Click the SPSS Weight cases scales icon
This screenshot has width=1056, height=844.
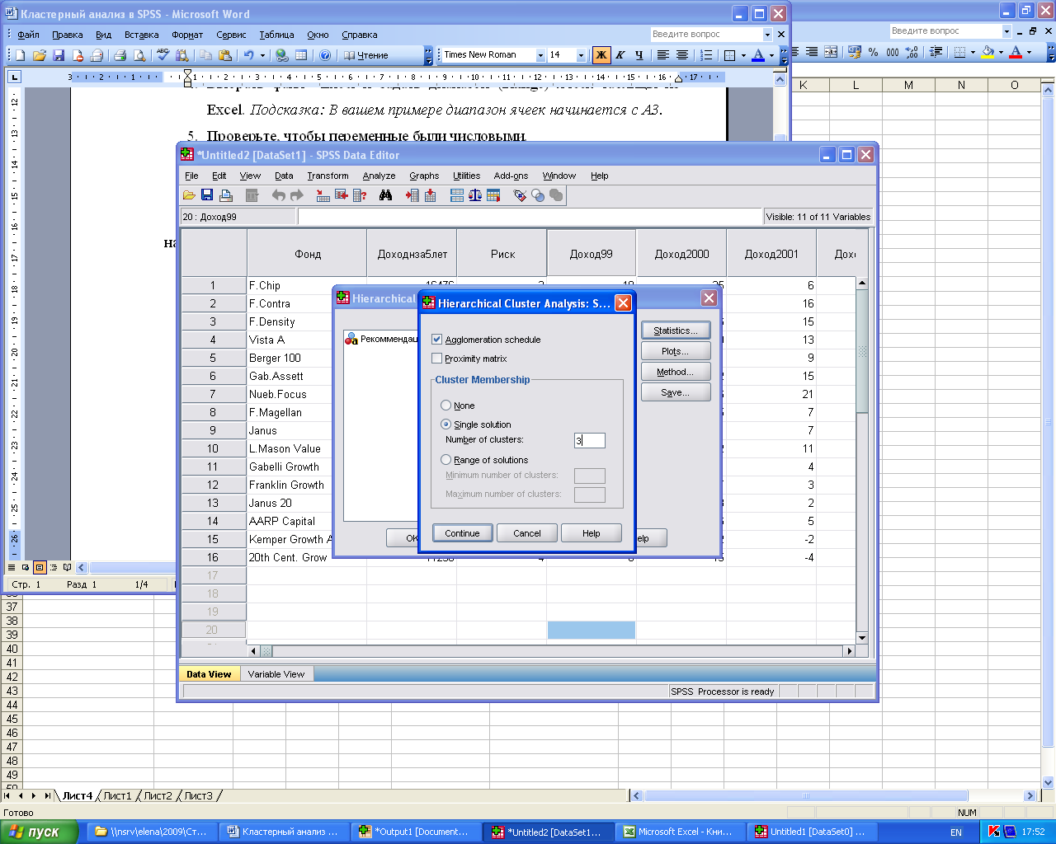click(x=475, y=195)
